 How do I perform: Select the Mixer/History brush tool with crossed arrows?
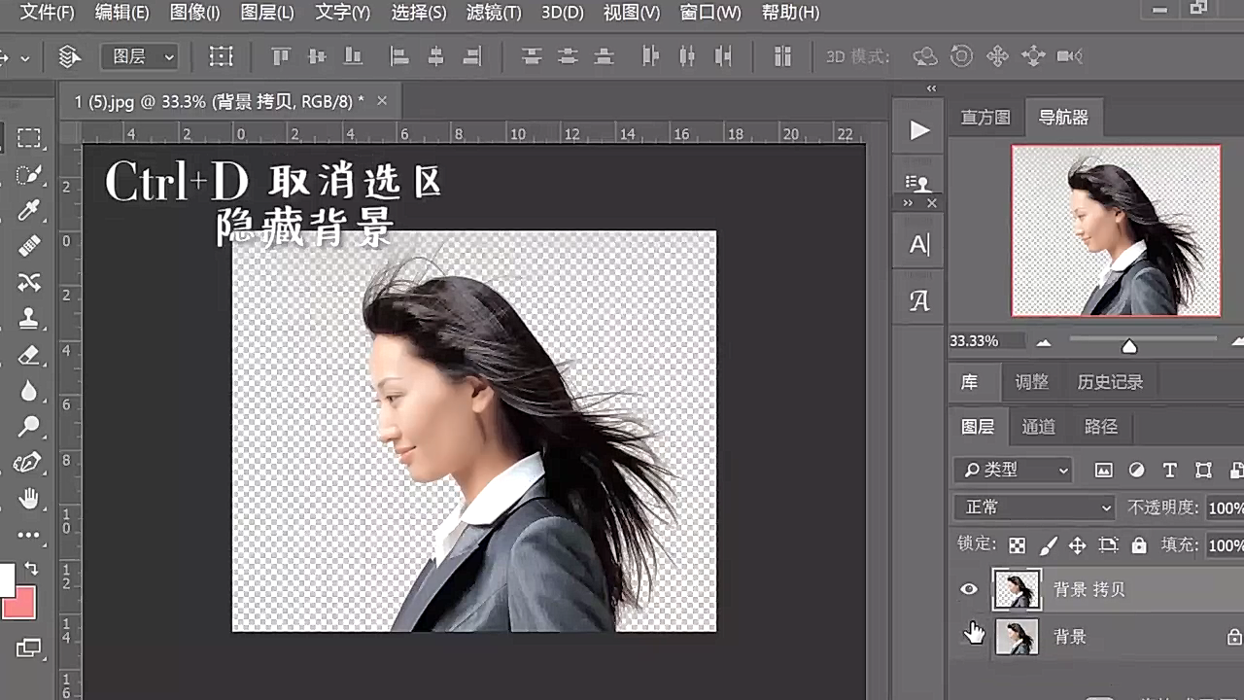click(29, 282)
